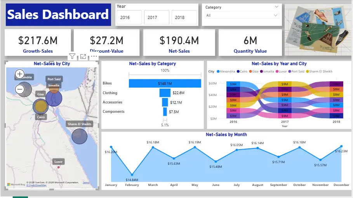The image size is (353, 198).
Task: Click the Cairo legend color marker
Action: point(238,71)
